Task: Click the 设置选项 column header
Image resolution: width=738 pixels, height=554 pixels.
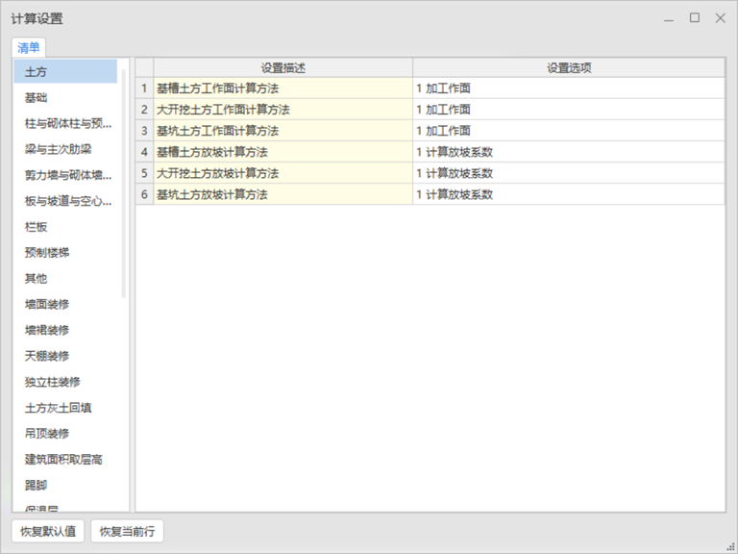Action: tap(568, 67)
